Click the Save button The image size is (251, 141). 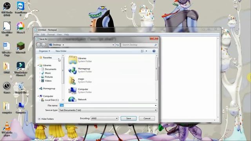pos(129,118)
